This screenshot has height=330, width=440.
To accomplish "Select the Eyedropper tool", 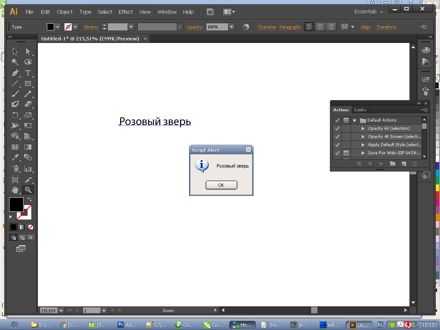I will (15, 157).
